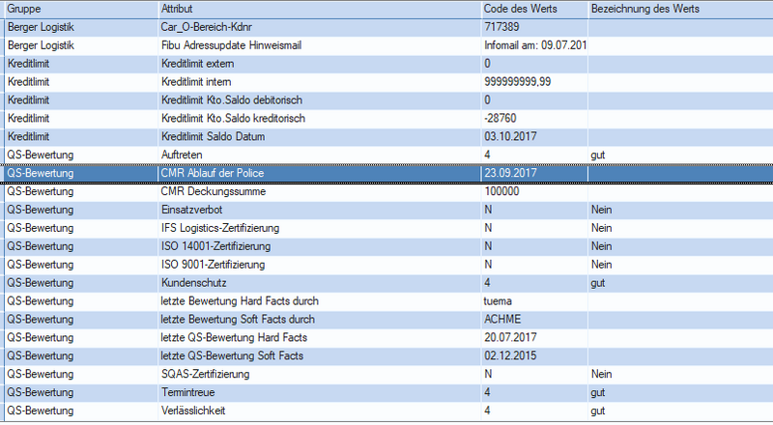The height and width of the screenshot is (425, 773).
Task: Click Kreditlimit group in the Kreditlimit extern row
Action: tap(28, 64)
